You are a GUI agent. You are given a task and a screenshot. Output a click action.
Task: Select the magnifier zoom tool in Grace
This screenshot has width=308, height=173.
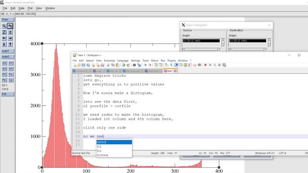click(4, 26)
